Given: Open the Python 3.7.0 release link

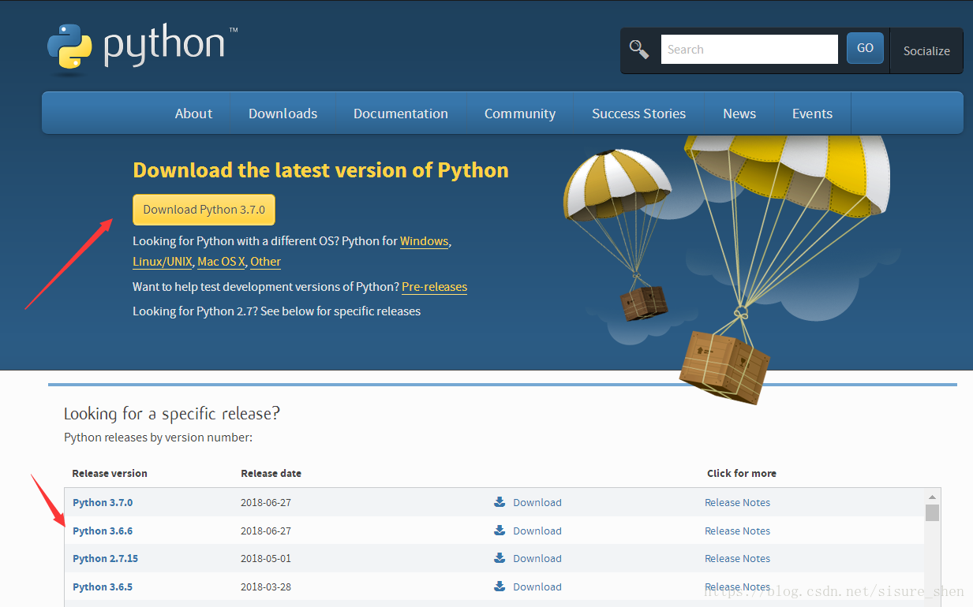Looking at the screenshot, I should 103,502.
